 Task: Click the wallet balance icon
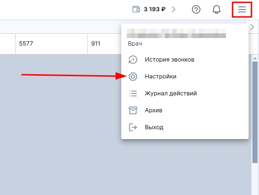coord(136,9)
